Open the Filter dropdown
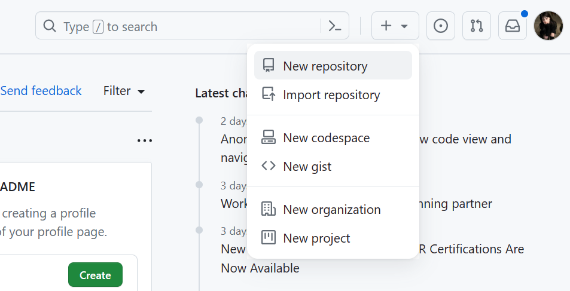Screen dimensions: 570x291 coord(124,91)
